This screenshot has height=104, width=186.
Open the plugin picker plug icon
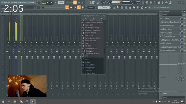point(138,8)
